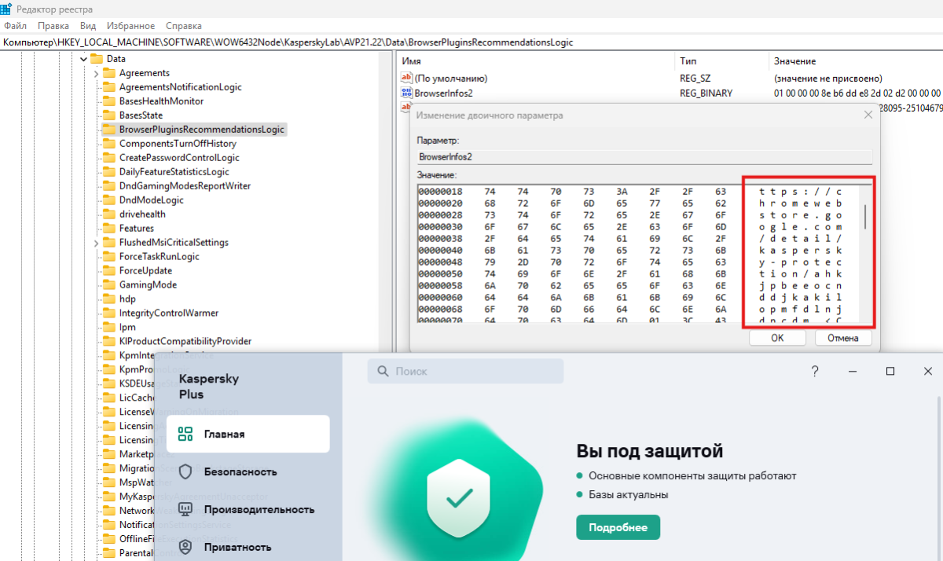The image size is (943, 561).
Task: Click the monitor icon for Производительность in Kaspersky
Action: [185, 509]
